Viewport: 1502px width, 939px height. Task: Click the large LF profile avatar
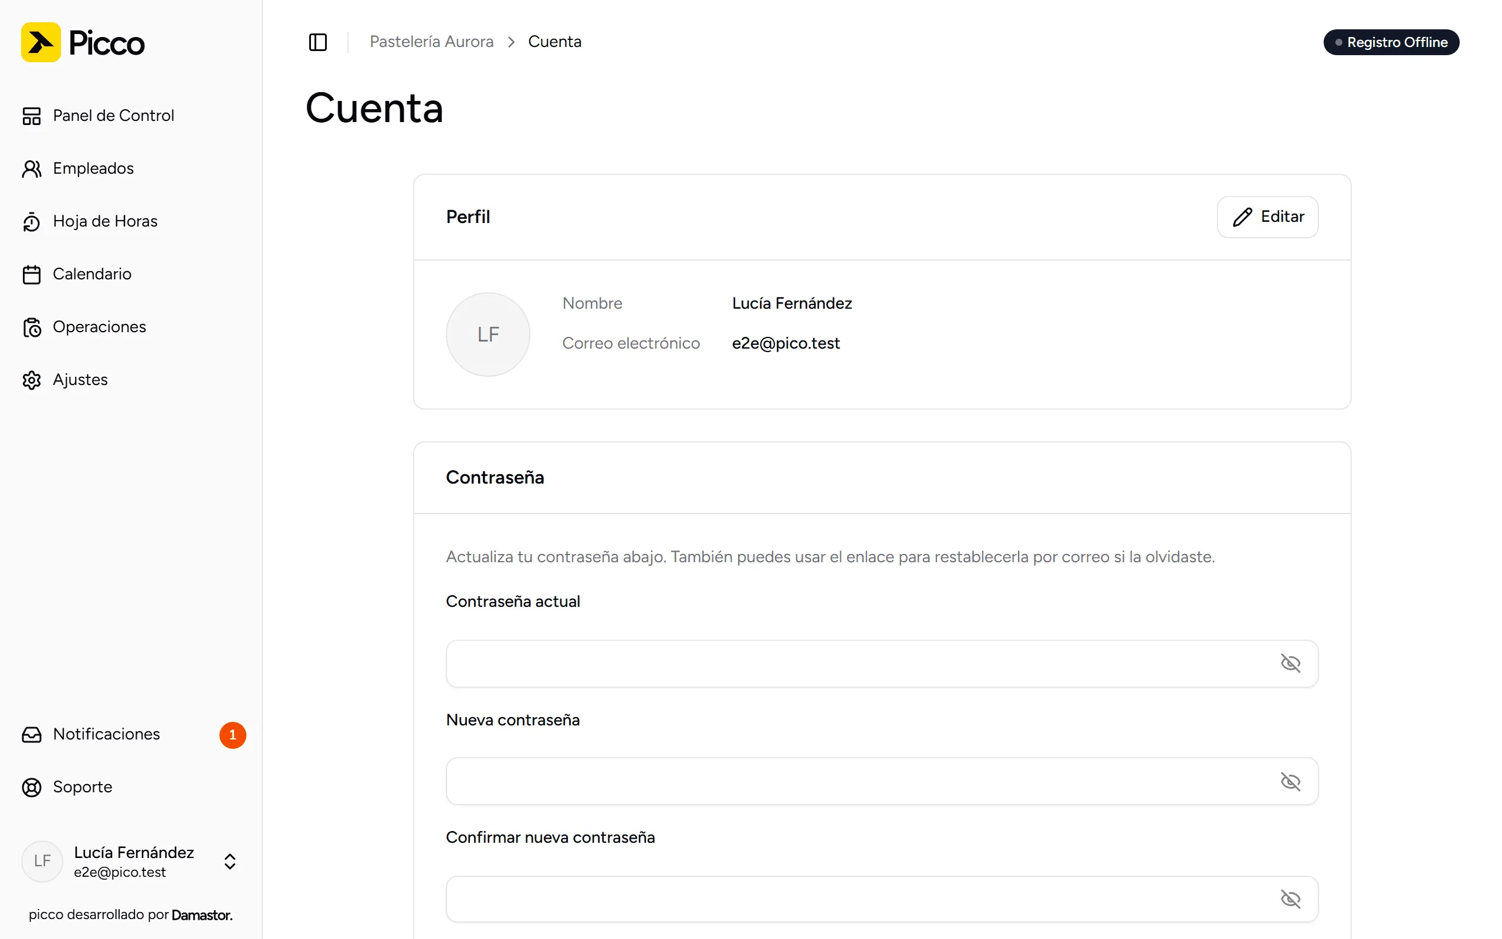click(x=488, y=334)
